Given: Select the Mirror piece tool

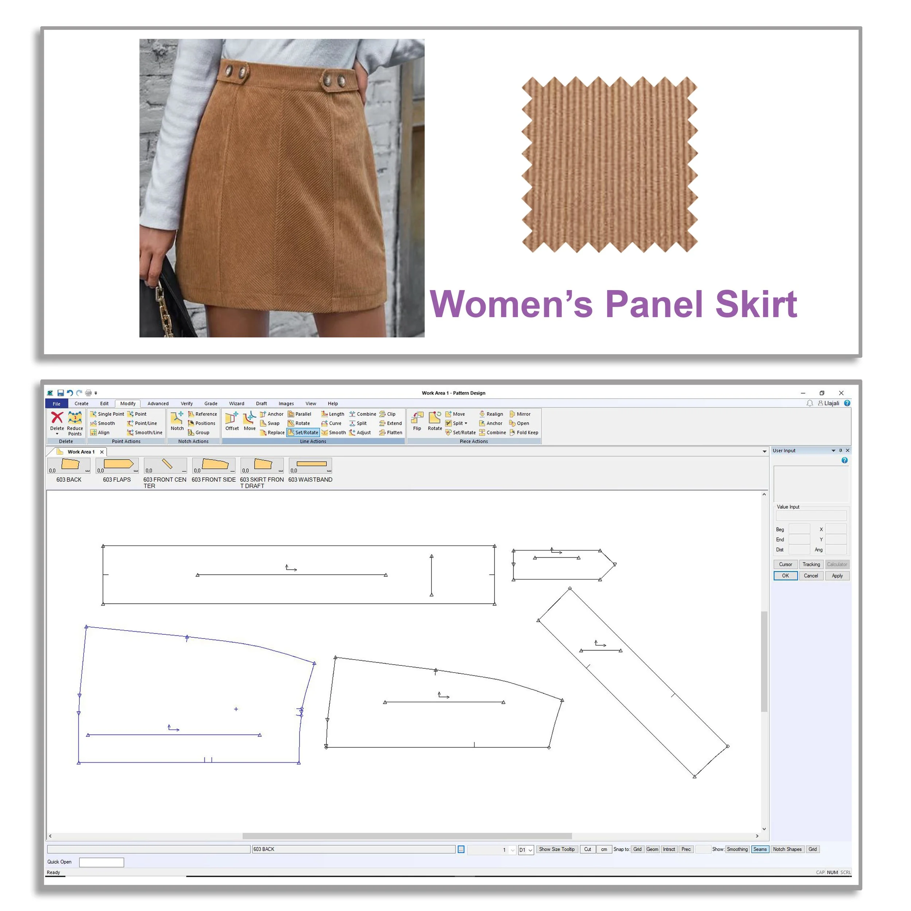Looking at the screenshot, I should 520,414.
